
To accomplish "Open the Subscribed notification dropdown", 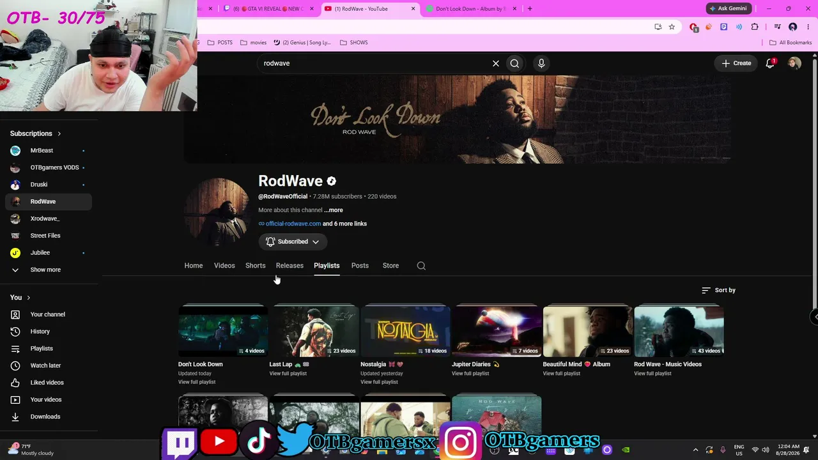I will [293, 241].
